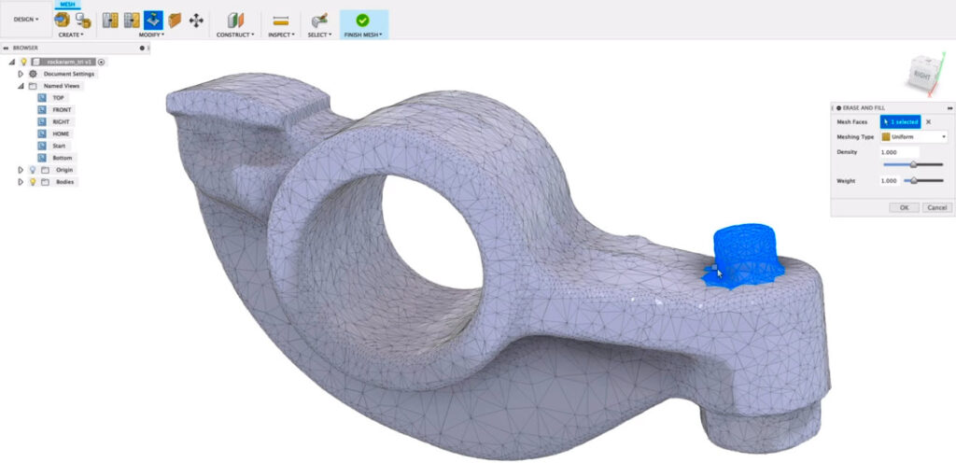This screenshot has width=956, height=463.
Task: Click the Bodies folder icon
Action: point(45,182)
